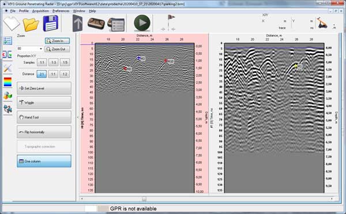The height and width of the screenshot is (214, 346).
Task: Click the red marker near distance 26
Action: tap(166, 61)
